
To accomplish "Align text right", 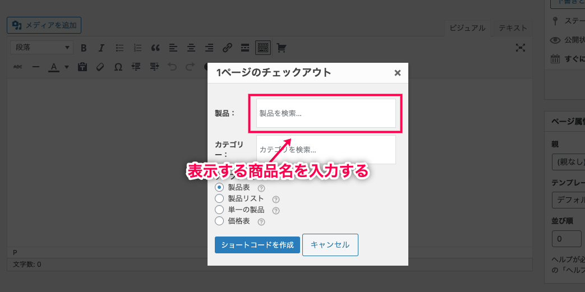I will point(209,48).
